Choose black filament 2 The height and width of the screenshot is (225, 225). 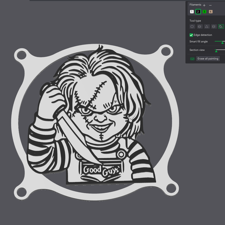pos(198,12)
